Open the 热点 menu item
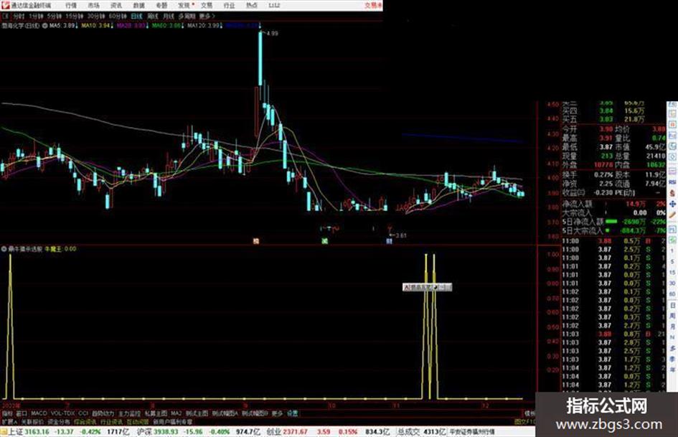Image resolution: width=678 pixels, height=437 pixels. pos(252,6)
